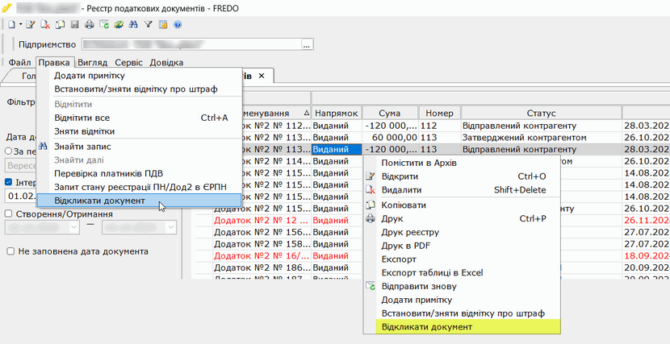Click the globe toolbar icon
The height and width of the screenshot is (344, 670).
coord(119,25)
